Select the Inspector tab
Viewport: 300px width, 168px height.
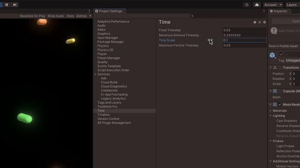(x=279, y=11)
